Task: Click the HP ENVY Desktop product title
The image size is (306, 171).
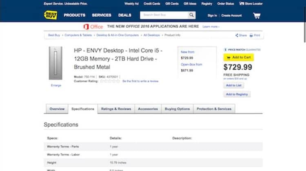Action: click(118, 59)
